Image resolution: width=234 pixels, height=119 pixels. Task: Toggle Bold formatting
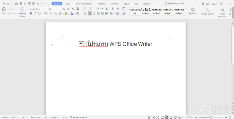(x=31, y=14)
